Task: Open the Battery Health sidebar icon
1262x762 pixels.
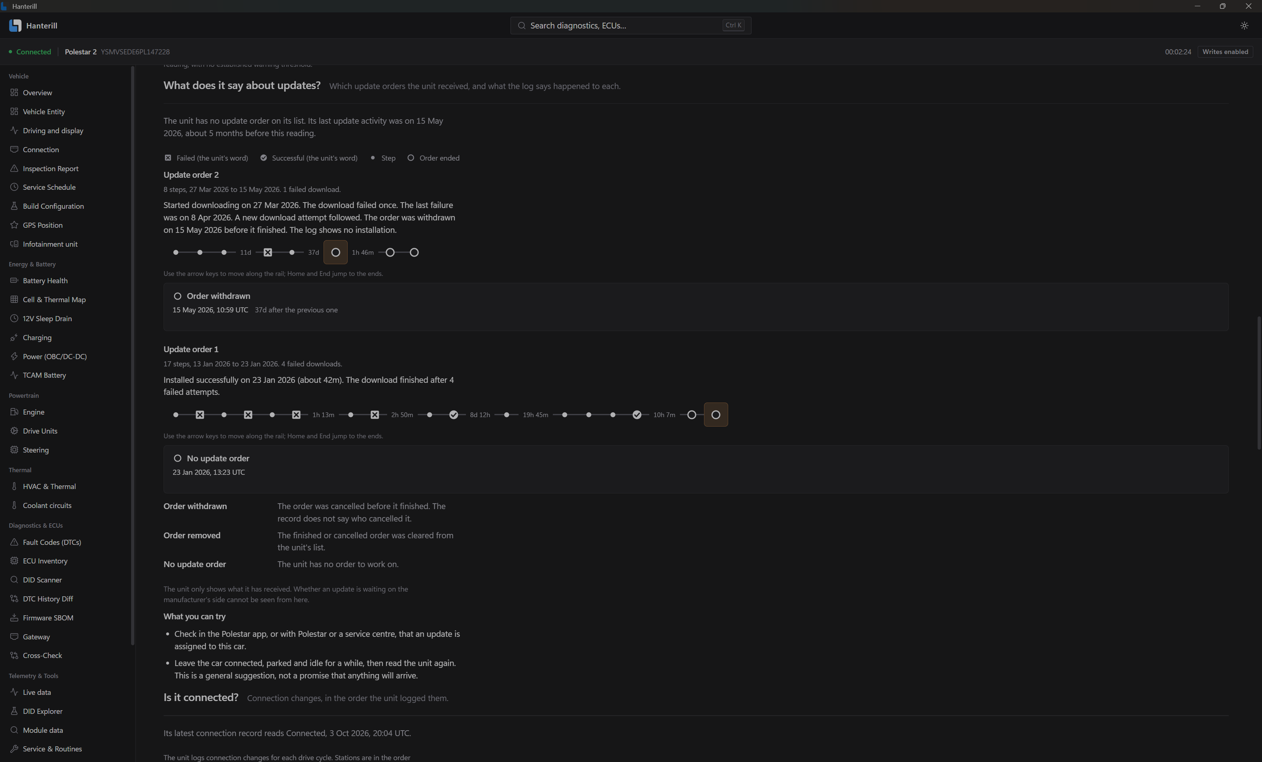Action: (14, 280)
